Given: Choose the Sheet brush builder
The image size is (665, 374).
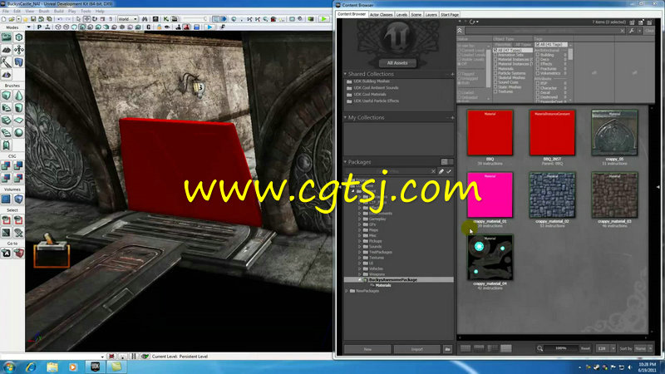Looking at the screenshot, I should click(x=18, y=121).
